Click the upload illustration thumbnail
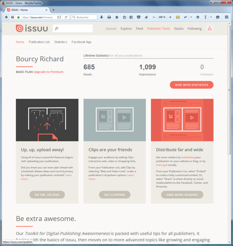233x246 pixels. tap(47, 120)
